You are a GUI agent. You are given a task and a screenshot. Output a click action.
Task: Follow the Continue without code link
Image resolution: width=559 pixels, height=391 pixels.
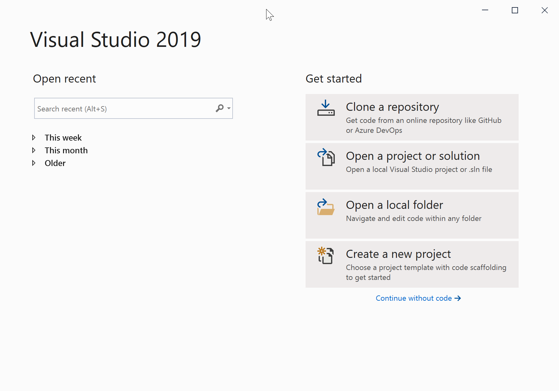tap(414, 298)
